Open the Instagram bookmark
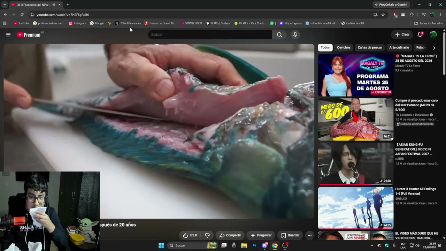The image size is (446, 251). click(x=77, y=23)
